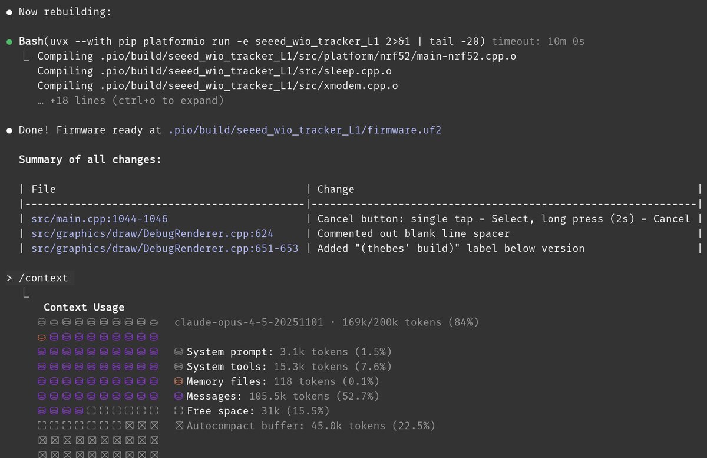Click the Autocompact buffer legend icon
This screenshot has width=707, height=458.
(x=179, y=426)
